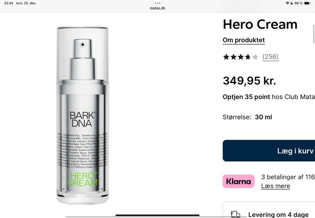
Task: Open the 256 reviews link
Action: click(x=270, y=57)
